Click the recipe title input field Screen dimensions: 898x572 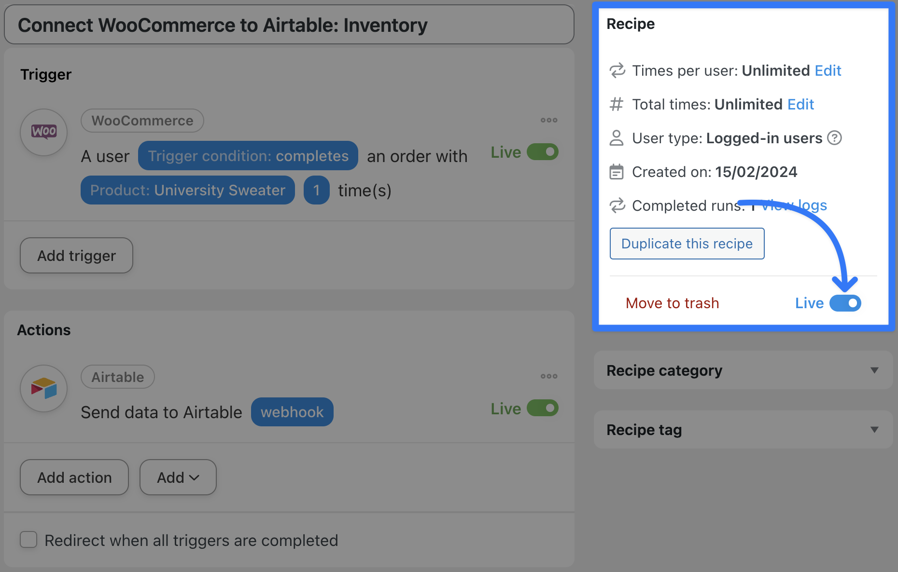click(x=289, y=25)
